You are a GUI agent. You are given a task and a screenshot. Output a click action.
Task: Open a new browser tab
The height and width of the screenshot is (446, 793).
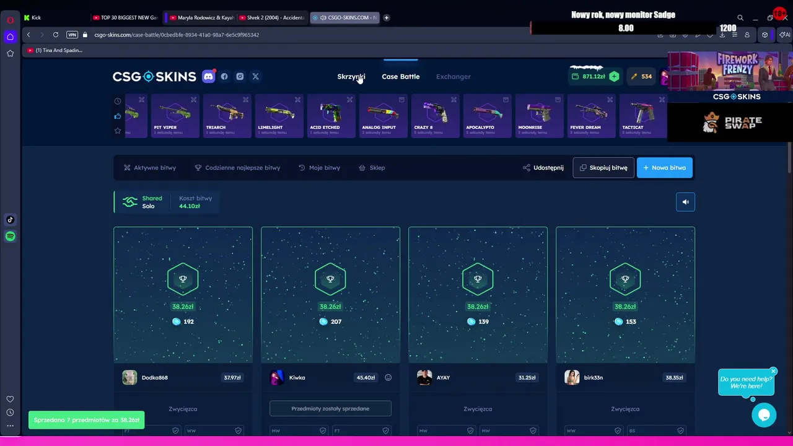coord(387,18)
